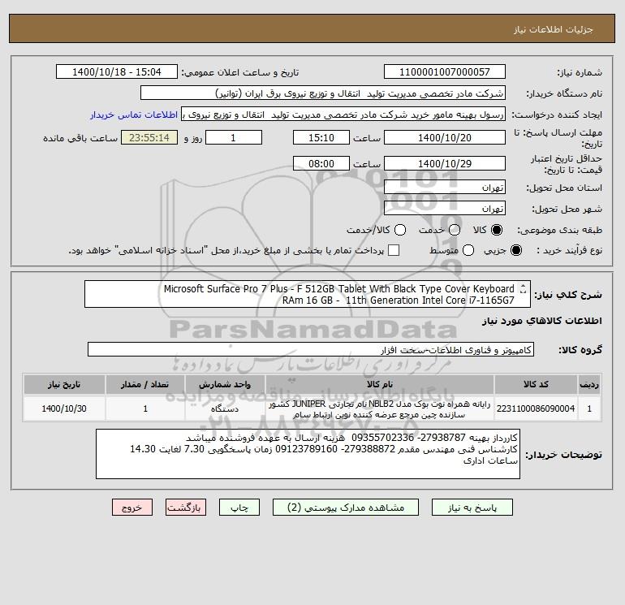Click the اطلاعات کالاهای مورد نیاز heading
This screenshot has height=605, width=625.
click(x=542, y=321)
